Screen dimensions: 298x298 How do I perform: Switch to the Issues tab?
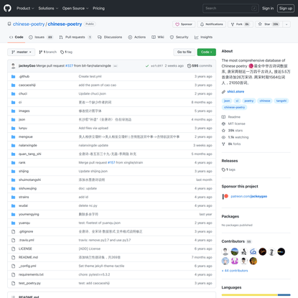(41, 37)
